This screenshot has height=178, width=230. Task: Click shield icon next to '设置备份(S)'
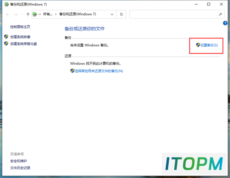click(198, 45)
